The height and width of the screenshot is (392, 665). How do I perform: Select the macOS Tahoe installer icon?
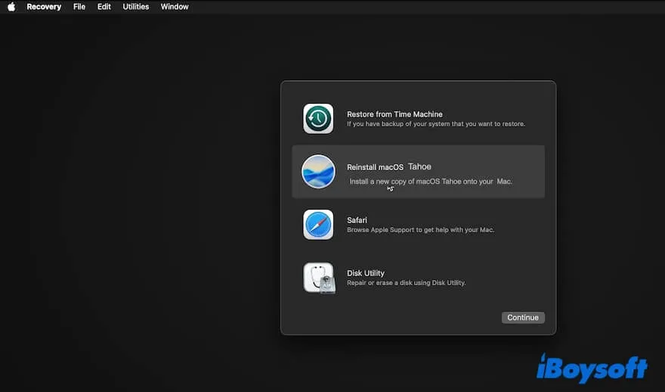318,172
